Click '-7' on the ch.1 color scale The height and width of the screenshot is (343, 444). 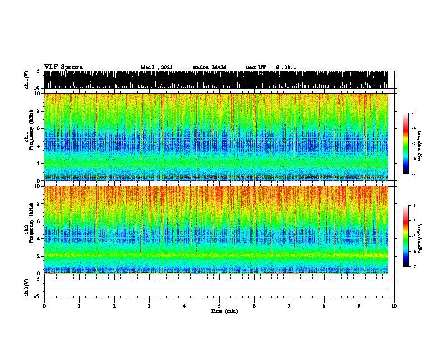click(x=414, y=174)
